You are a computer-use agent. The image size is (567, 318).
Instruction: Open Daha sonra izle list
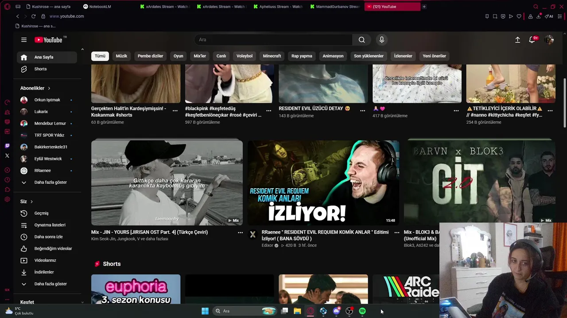pos(47,237)
